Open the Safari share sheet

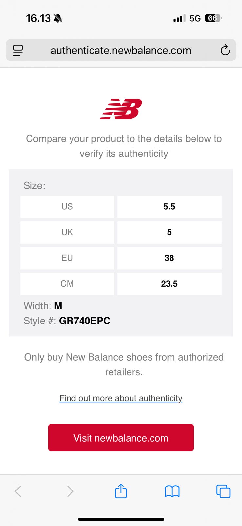121,491
